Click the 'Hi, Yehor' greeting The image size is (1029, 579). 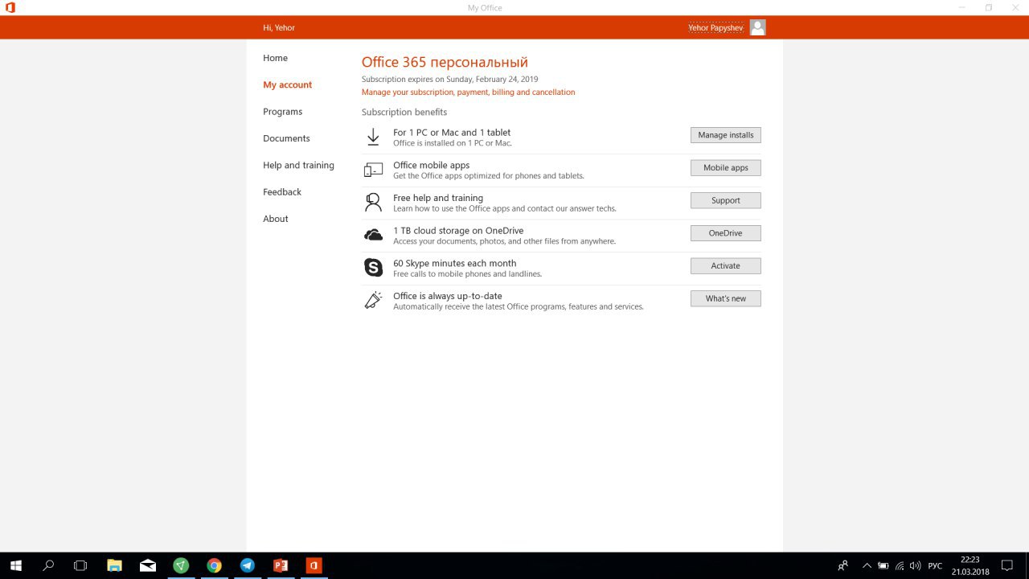coord(279,28)
